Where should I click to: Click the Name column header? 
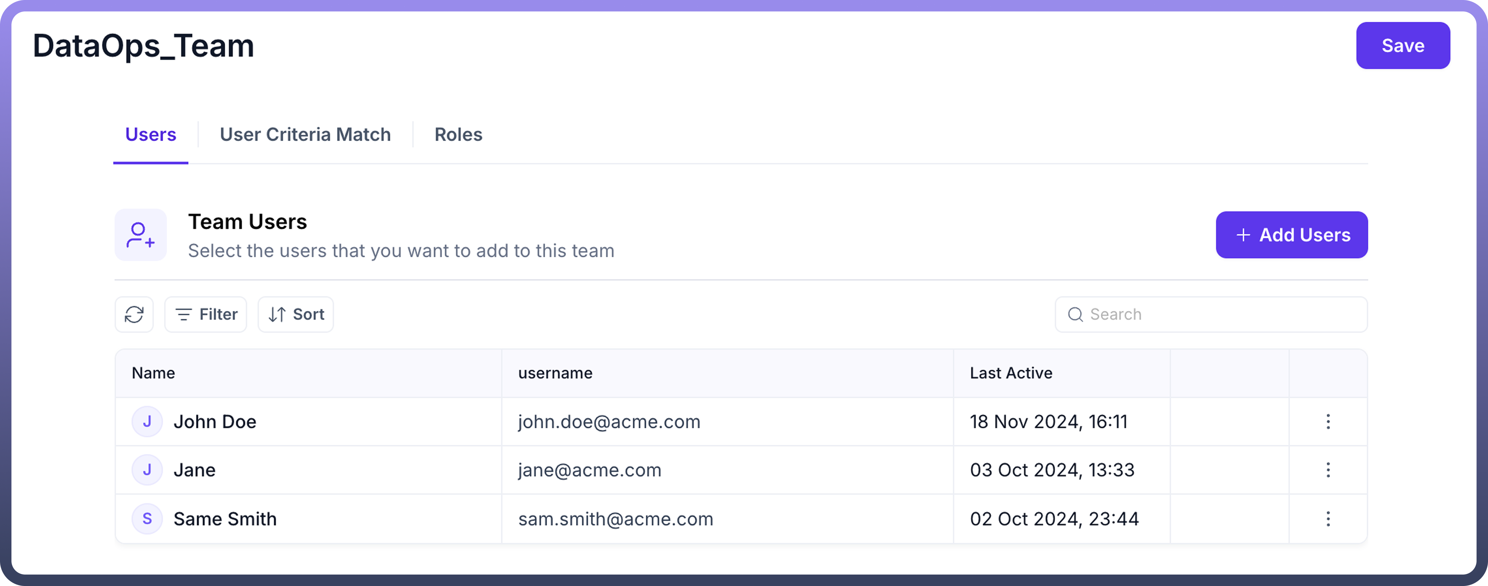154,373
